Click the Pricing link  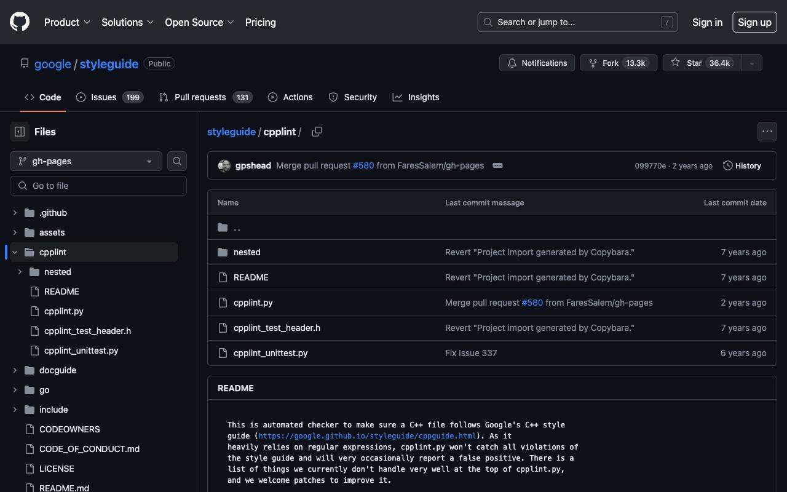(261, 22)
